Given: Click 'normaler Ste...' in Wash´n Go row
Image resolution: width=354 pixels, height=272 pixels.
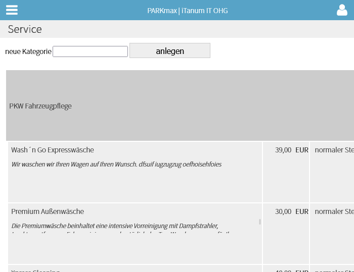Looking at the screenshot, I should click(x=334, y=150).
